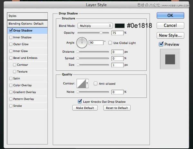Click the Opacity value input field
193x149 pixels.
(x=118, y=33)
